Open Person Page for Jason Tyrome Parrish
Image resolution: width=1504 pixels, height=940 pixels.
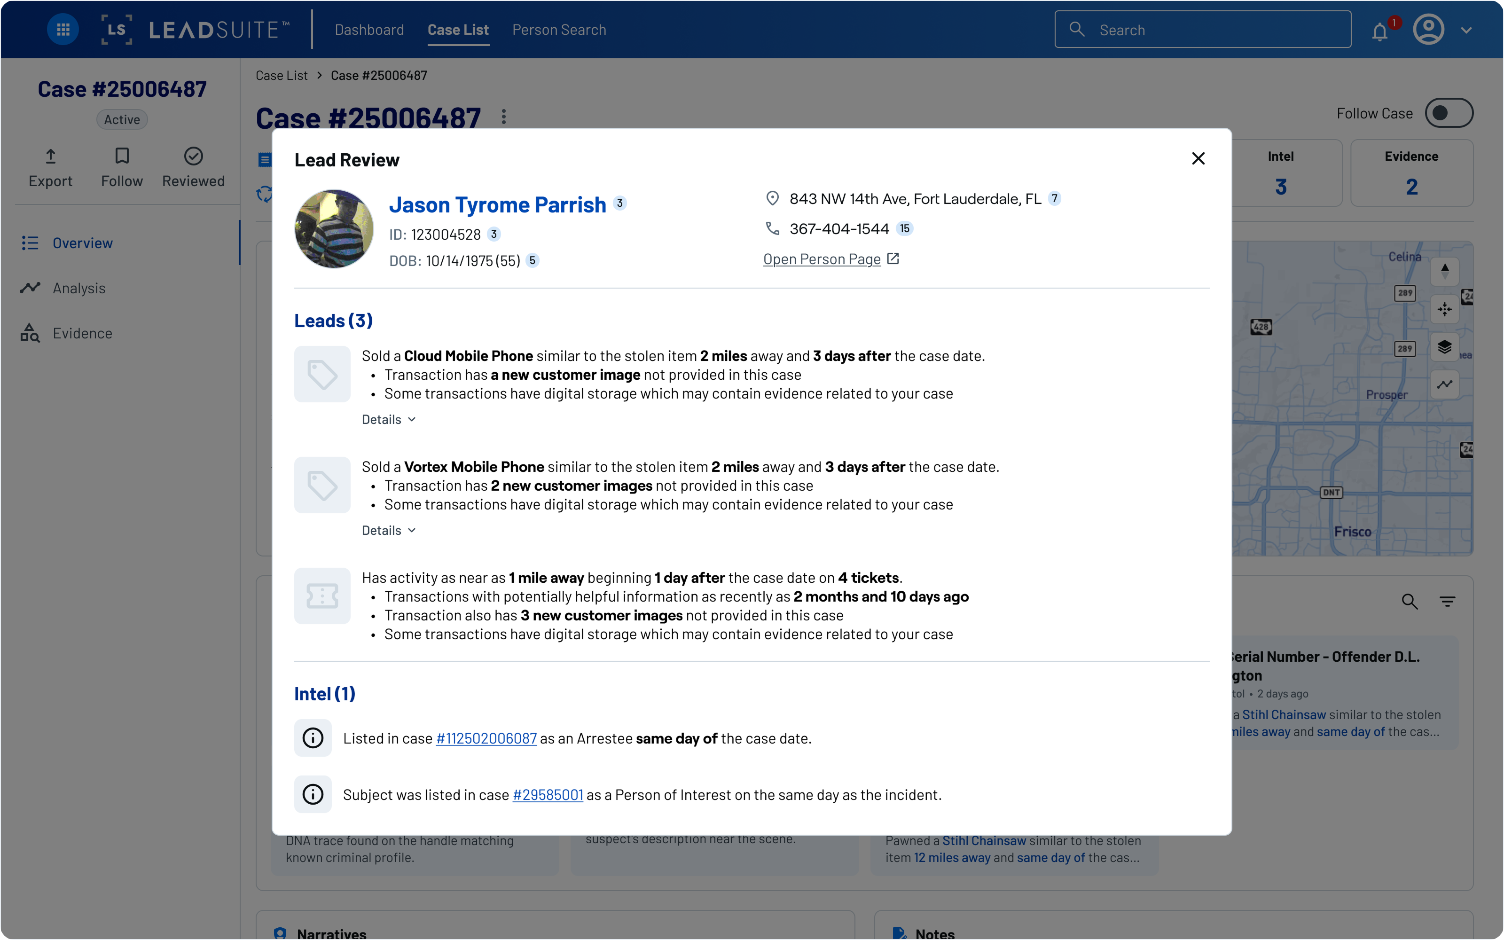coord(822,258)
